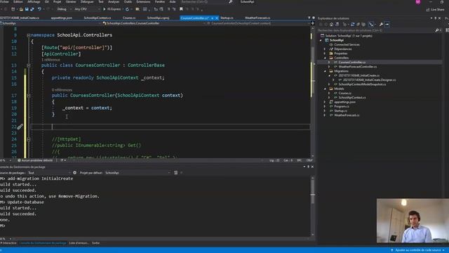Click the Live Share button
Viewport: 449px width, 253px height.
click(435, 9)
